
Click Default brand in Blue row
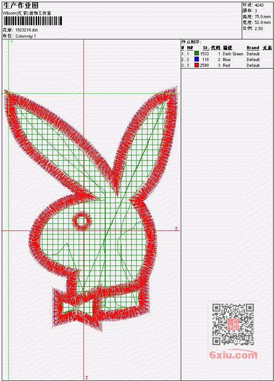pos(253,60)
